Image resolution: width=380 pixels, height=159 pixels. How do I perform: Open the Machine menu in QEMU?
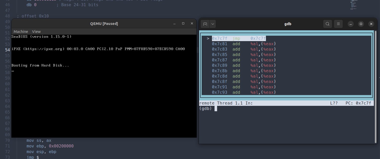click(x=21, y=32)
